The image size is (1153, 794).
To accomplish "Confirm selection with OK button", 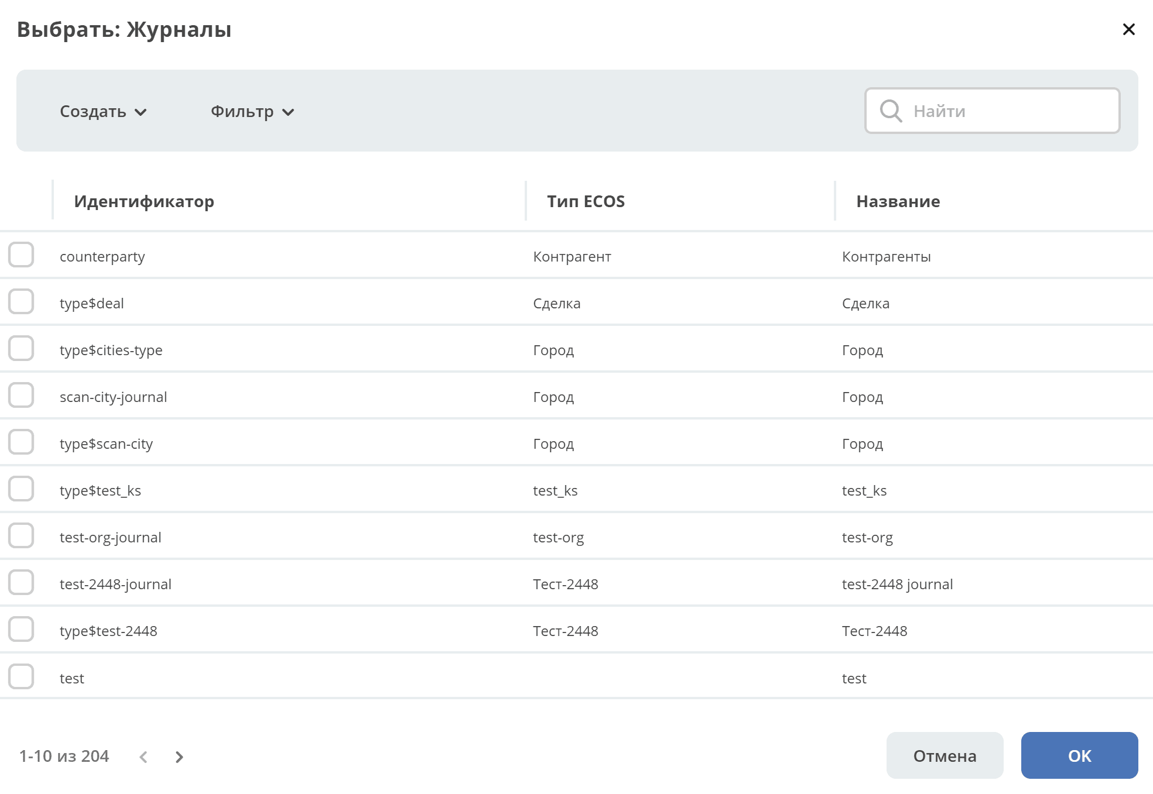I will [1079, 755].
